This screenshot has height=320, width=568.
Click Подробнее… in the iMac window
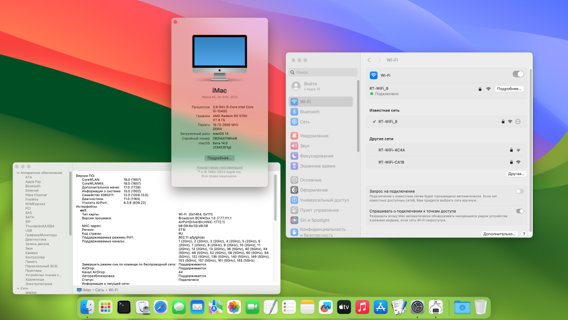219,158
